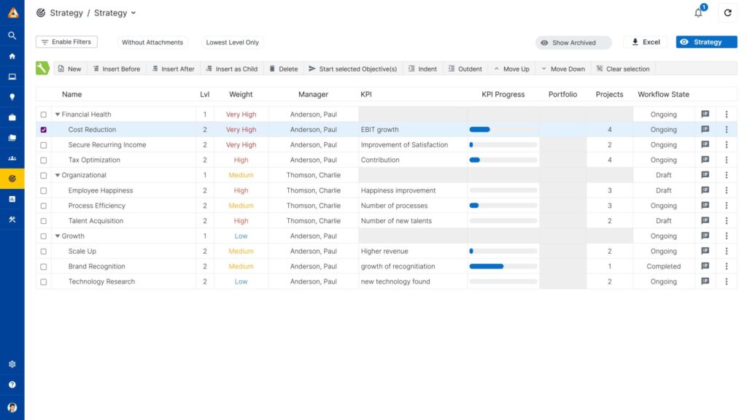Open the blue Strategy view button

706,42
